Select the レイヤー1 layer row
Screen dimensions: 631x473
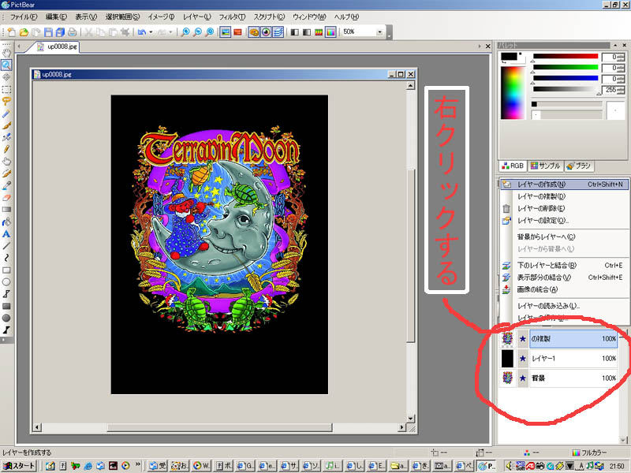[x=573, y=359]
